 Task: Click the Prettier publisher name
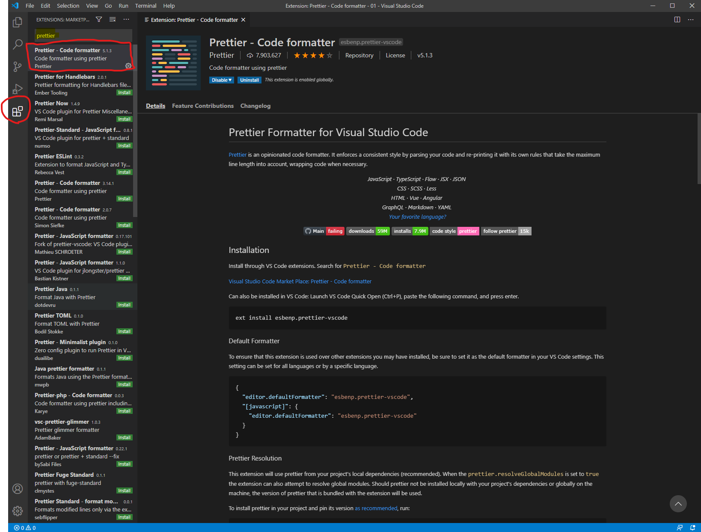click(222, 55)
